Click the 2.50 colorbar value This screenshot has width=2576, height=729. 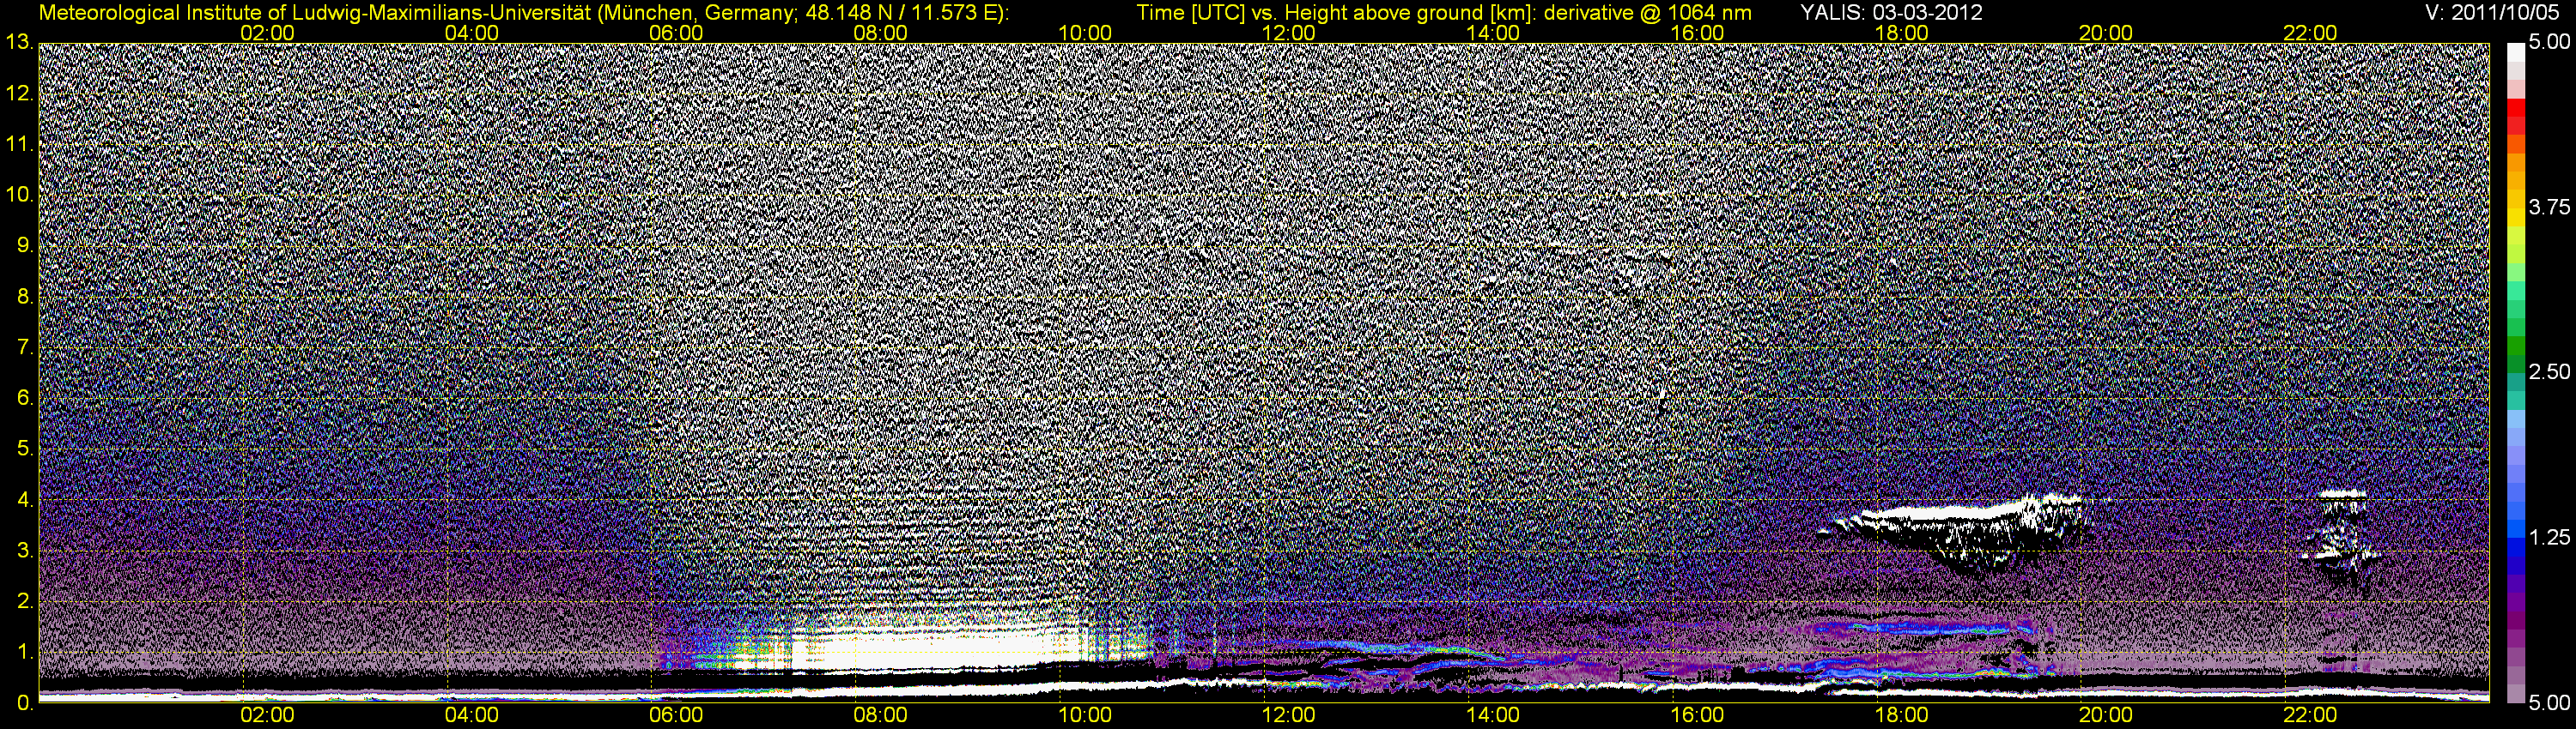(2549, 372)
